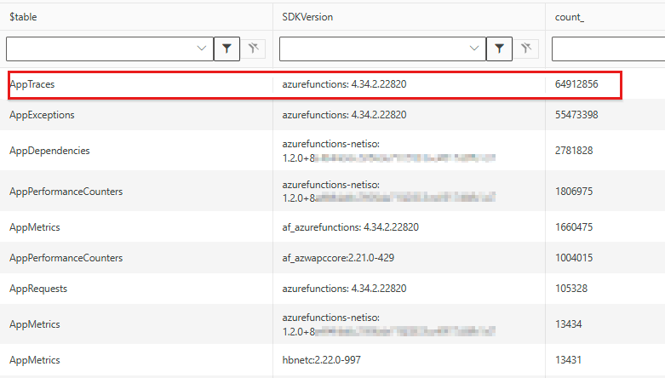Select the AppExceptions table cell

[42, 115]
